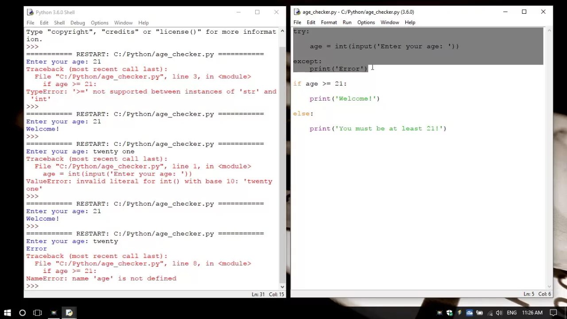The width and height of the screenshot is (567, 319).
Task: Click 'Enter your age: twenty' last shell entry
Action: (72, 241)
